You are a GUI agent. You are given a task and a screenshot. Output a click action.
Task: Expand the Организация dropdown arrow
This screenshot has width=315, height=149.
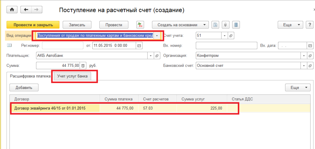tap(304, 56)
